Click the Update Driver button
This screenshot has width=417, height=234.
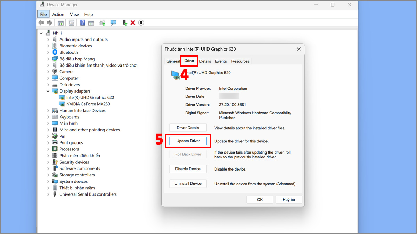[x=188, y=141]
